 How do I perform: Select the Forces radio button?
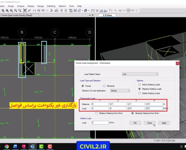pyautogui.click(x=83, y=86)
